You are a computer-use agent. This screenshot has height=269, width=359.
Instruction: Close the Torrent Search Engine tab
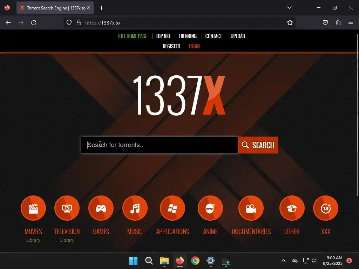[88, 8]
